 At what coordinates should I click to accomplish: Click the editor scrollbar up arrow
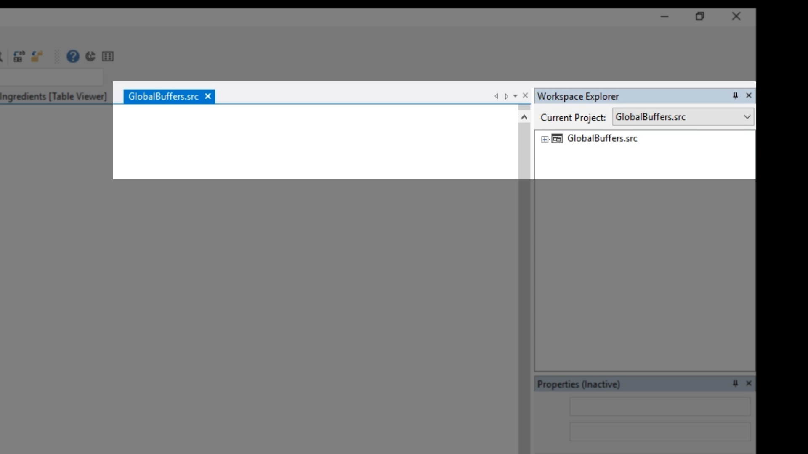click(x=524, y=117)
